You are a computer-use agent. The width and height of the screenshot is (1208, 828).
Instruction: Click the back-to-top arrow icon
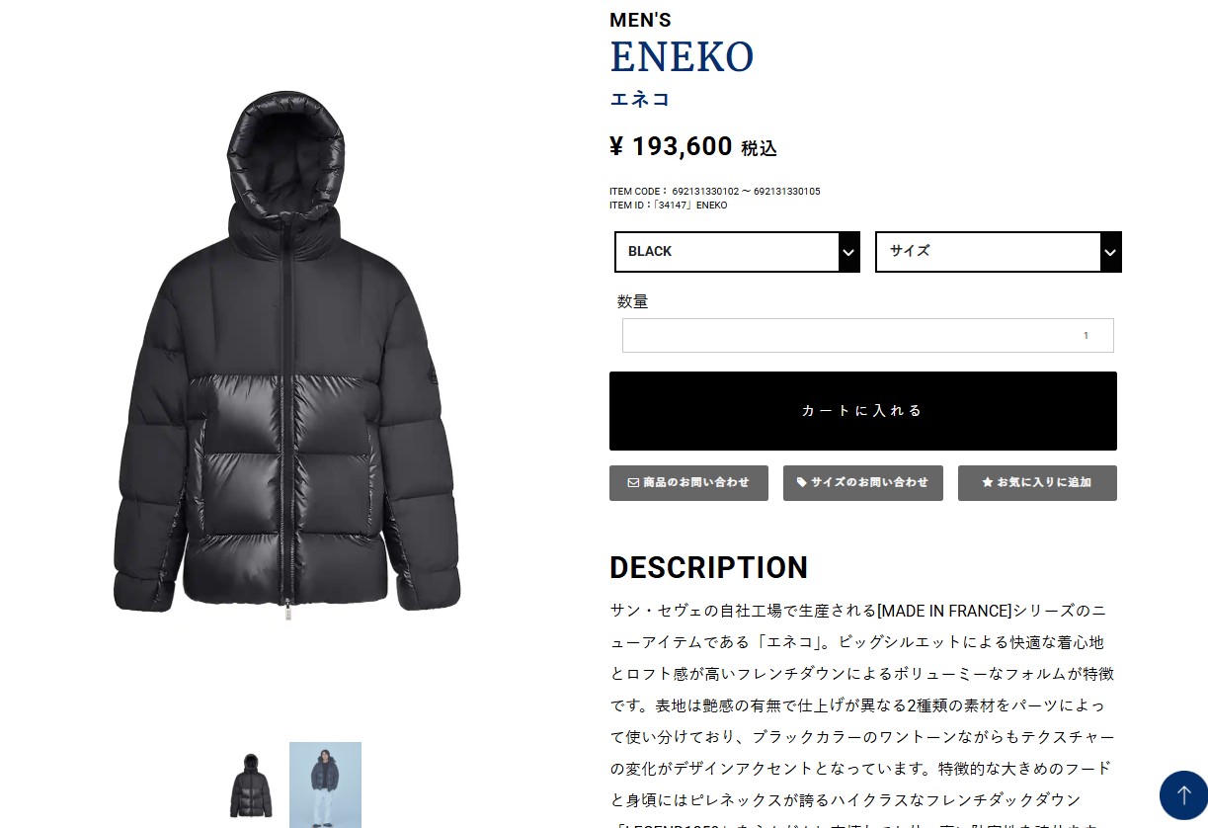click(1183, 795)
